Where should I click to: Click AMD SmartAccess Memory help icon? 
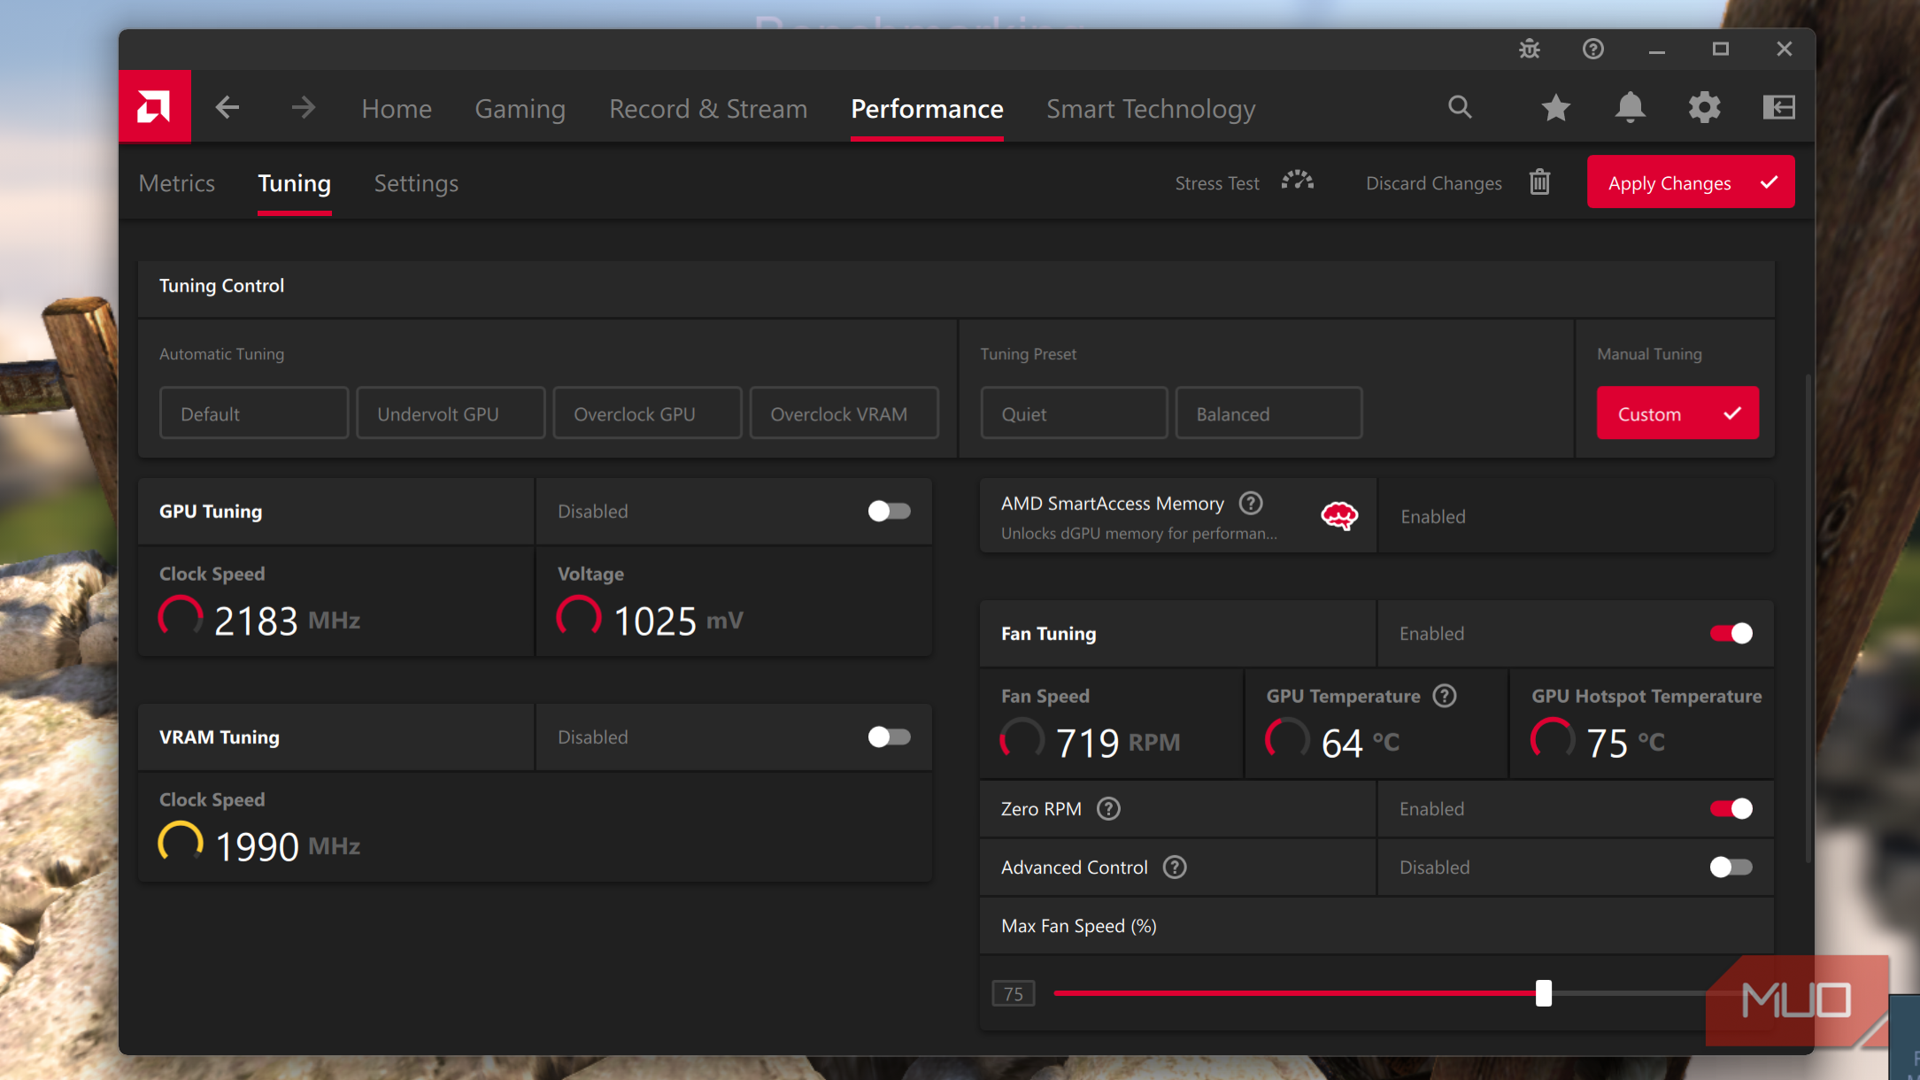[1251, 504]
